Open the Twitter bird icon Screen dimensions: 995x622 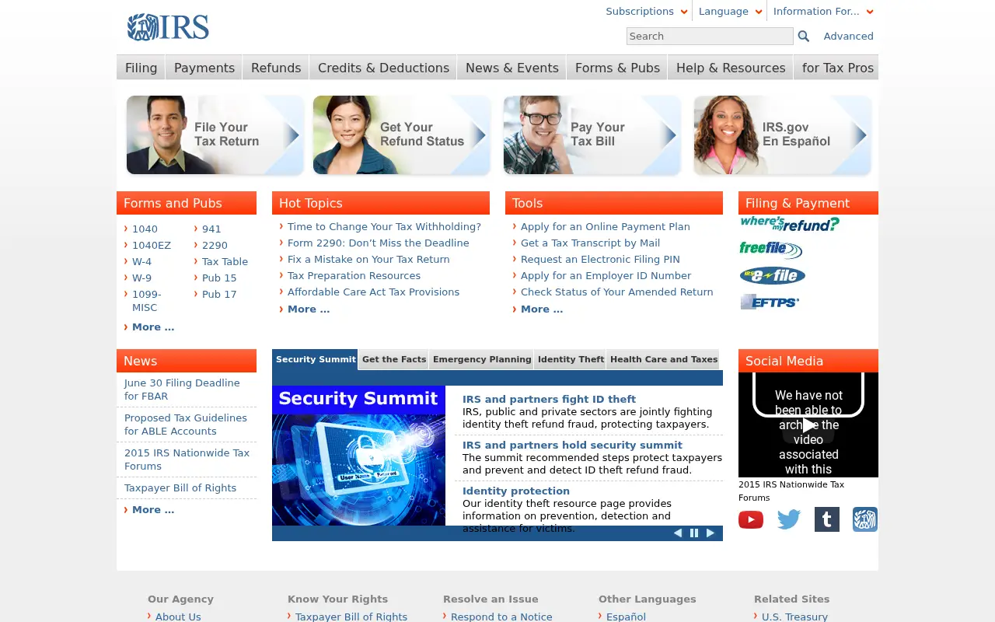[x=789, y=519]
